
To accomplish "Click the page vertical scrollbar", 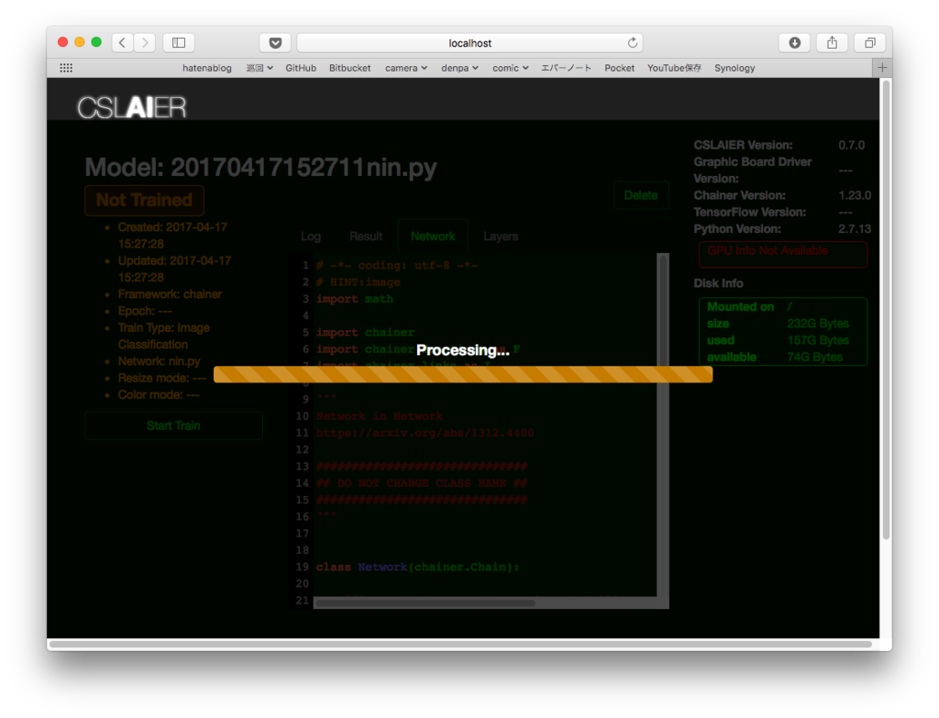I will coord(887,312).
